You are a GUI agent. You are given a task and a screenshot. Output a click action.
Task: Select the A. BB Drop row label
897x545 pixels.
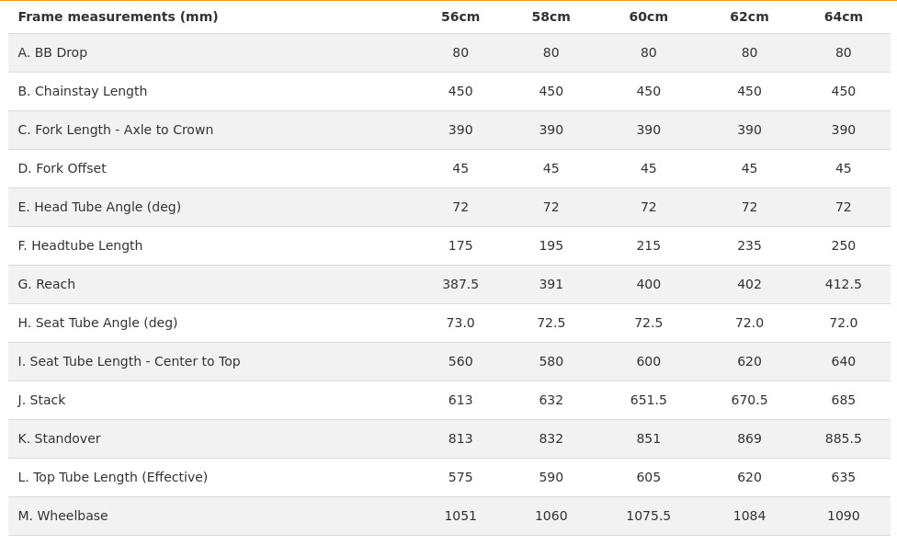pyautogui.click(x=52, y=52)
